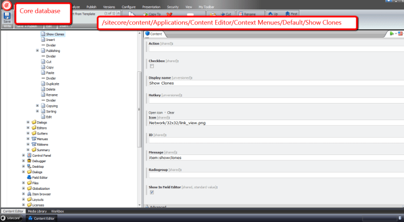Open the Security ribbon tab
The image size is (404, 222).
coord(173,7)
